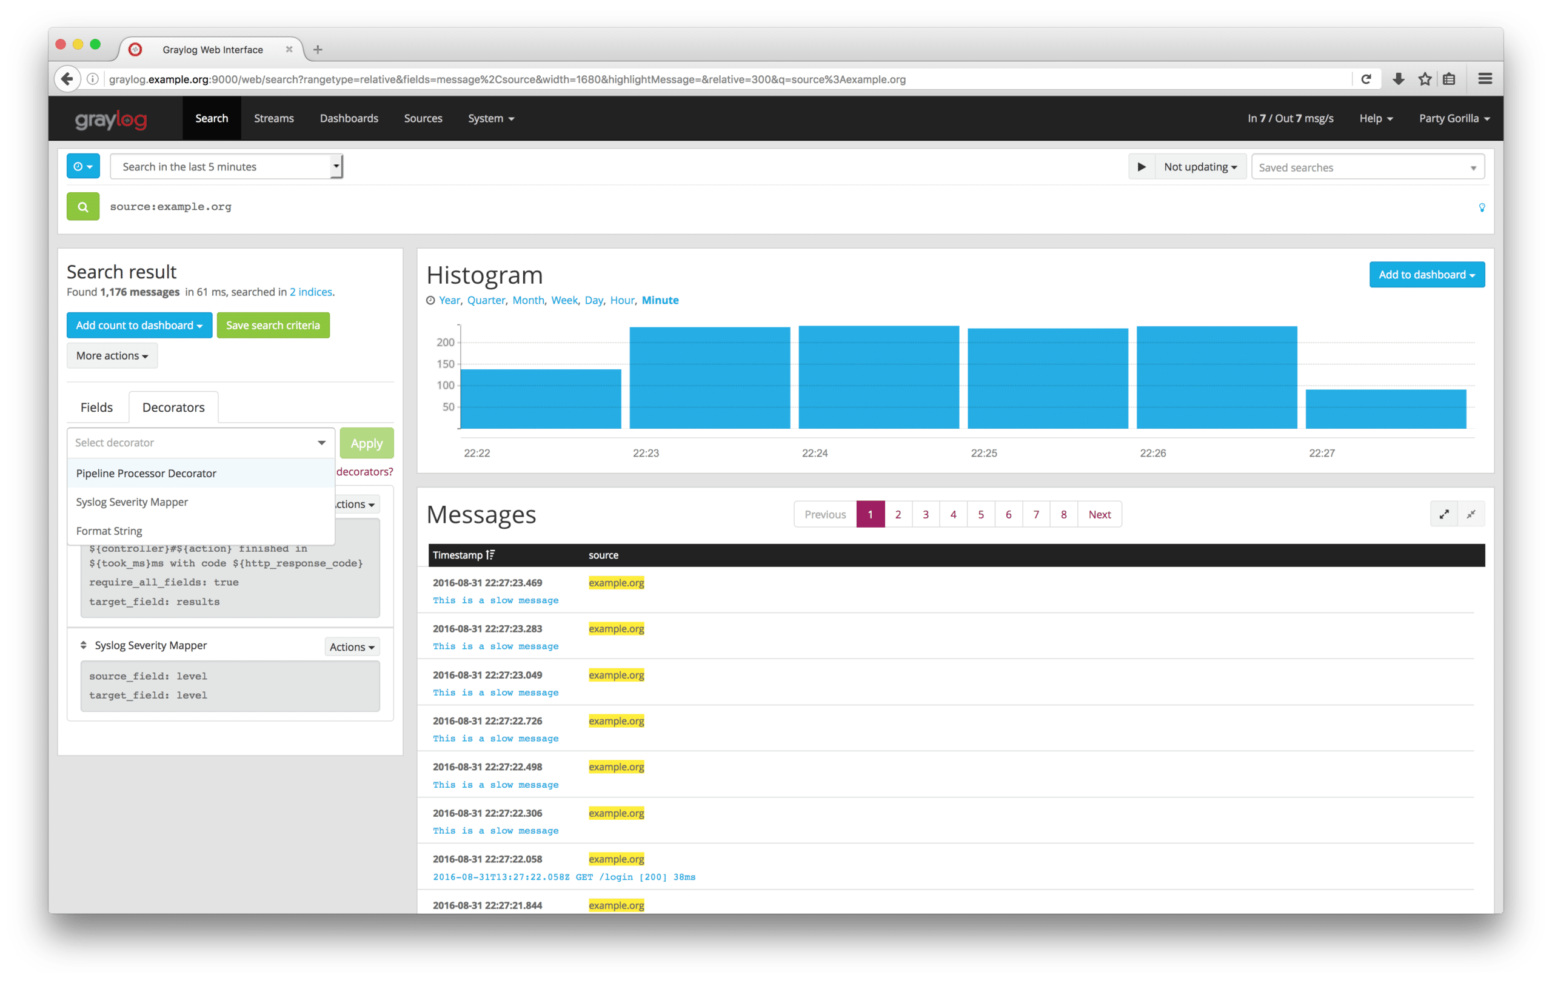Set histogram resolution to Hour
The image size is (1552, 983).
622,300
